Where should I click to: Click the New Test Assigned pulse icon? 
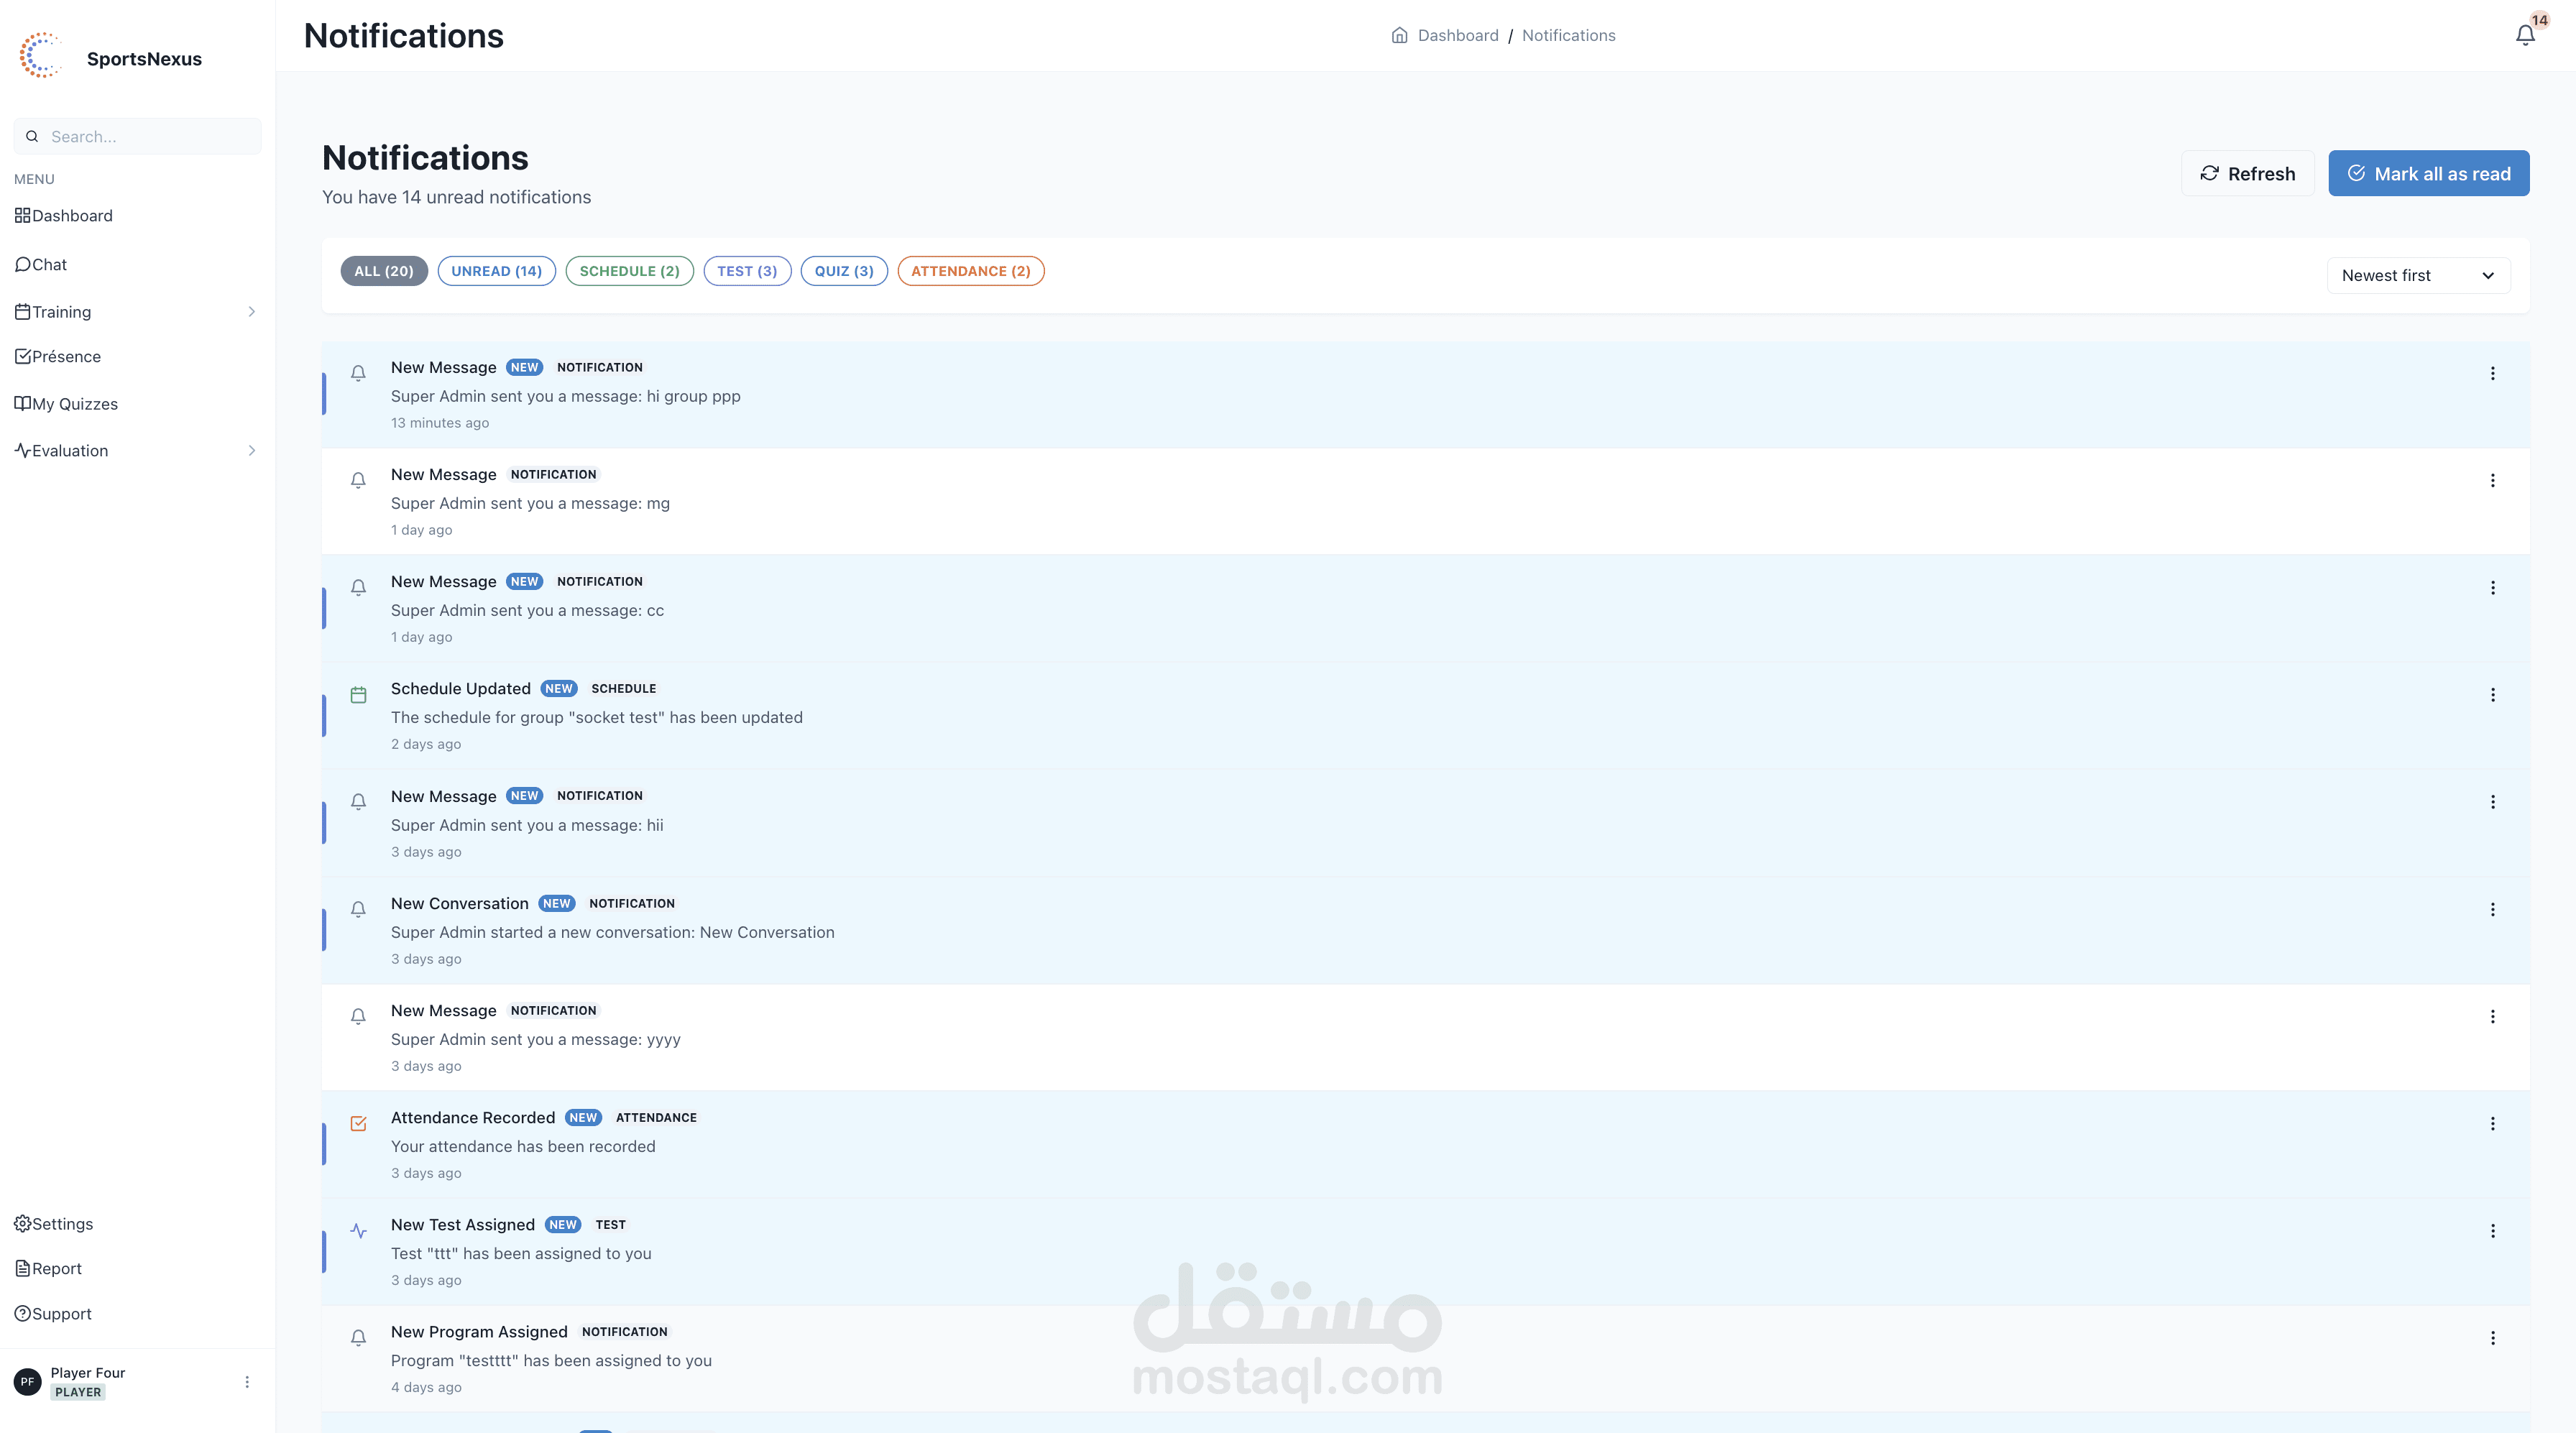point(358,1231)
